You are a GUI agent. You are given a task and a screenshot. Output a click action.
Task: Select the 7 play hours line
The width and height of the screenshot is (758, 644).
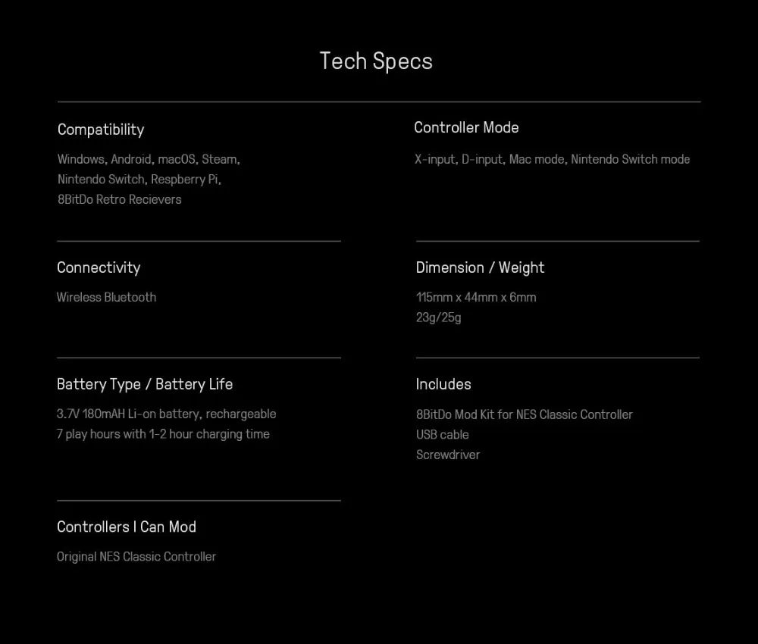coord(163,434)
